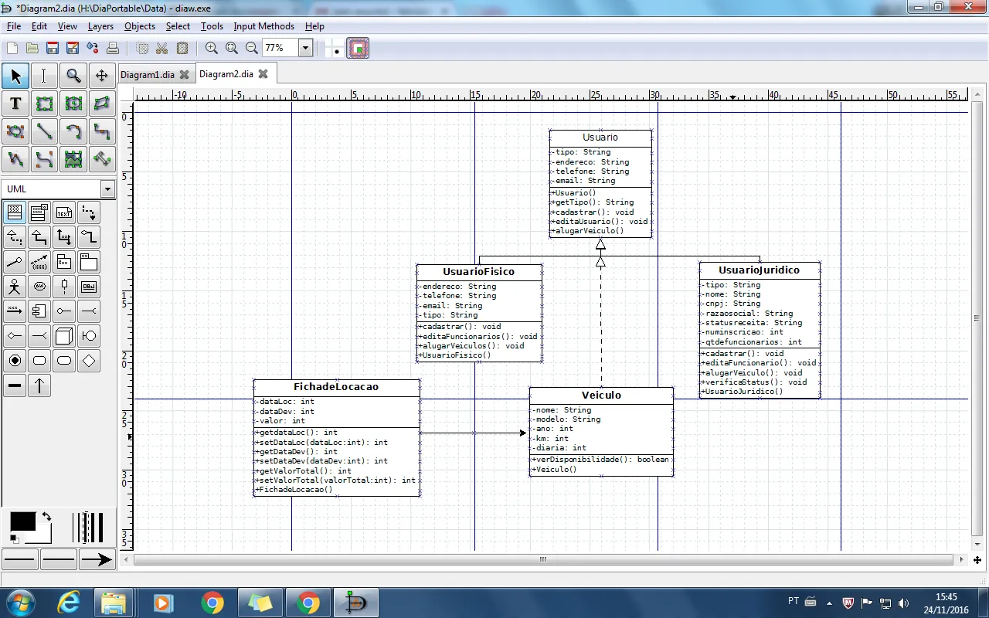Open the Layers menu
989x618 pixels.
[100, 26]
